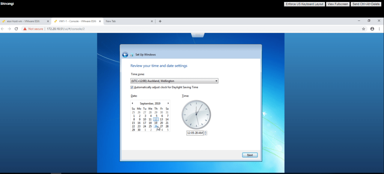Viewport: 384px width, 174px height.
Task: Increase the time with the up spinner arrow
Action: pyautogui.click(x=205, y=132)
